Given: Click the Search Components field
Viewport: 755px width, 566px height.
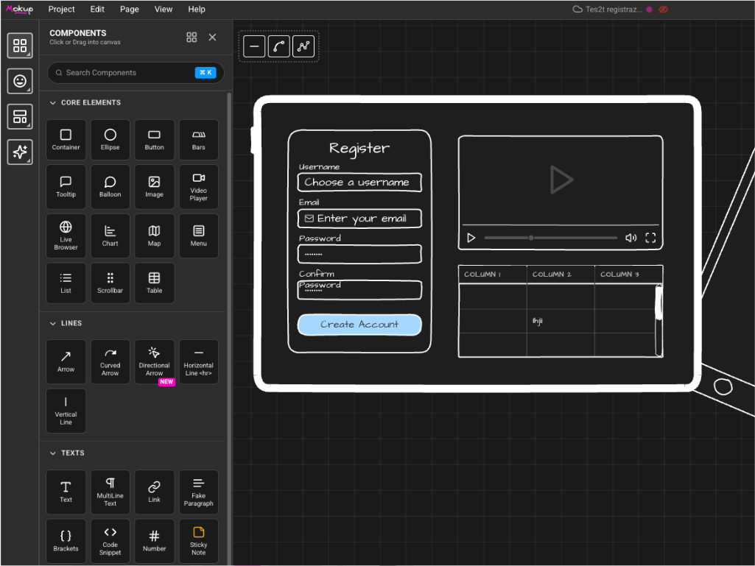Looking at the screenshot, I should (x=136, y=73).
